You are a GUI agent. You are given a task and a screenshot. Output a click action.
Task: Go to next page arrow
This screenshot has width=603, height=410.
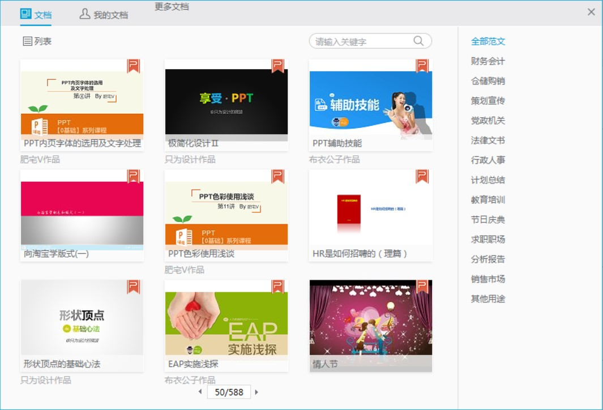click(256, 392)
